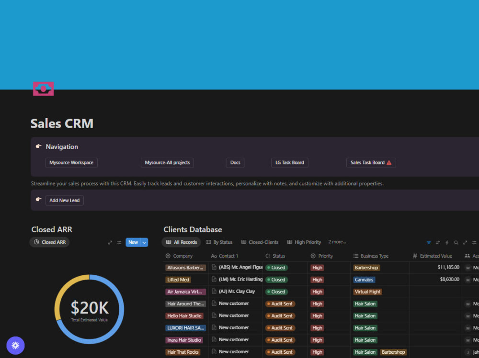Click the page icon in the Hair Around The row

click(214, 304)
